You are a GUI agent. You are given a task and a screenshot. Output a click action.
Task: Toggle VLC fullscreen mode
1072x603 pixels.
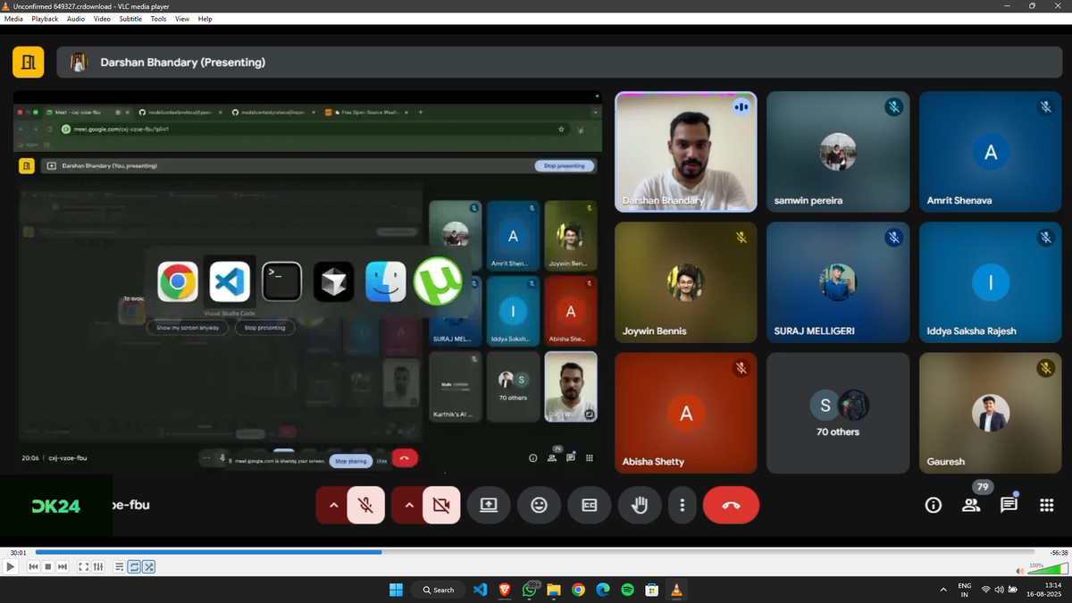click(x=83, y=566)
